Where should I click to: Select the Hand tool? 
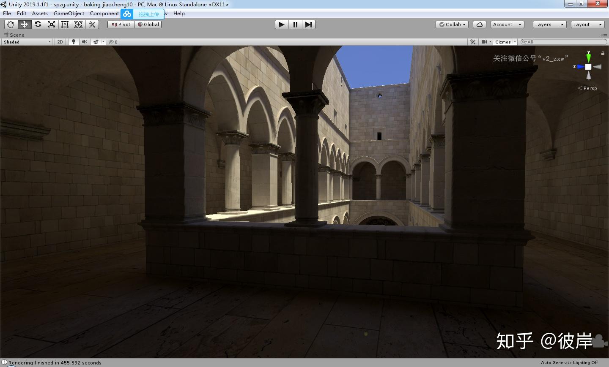click(11, 24)
